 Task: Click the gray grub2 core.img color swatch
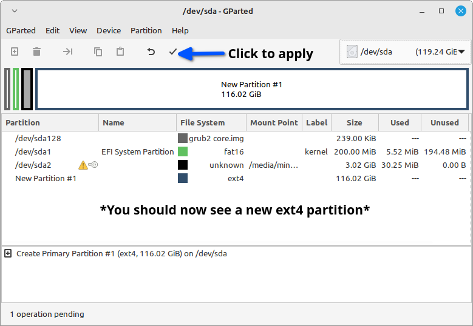click(x=183, y=138)
